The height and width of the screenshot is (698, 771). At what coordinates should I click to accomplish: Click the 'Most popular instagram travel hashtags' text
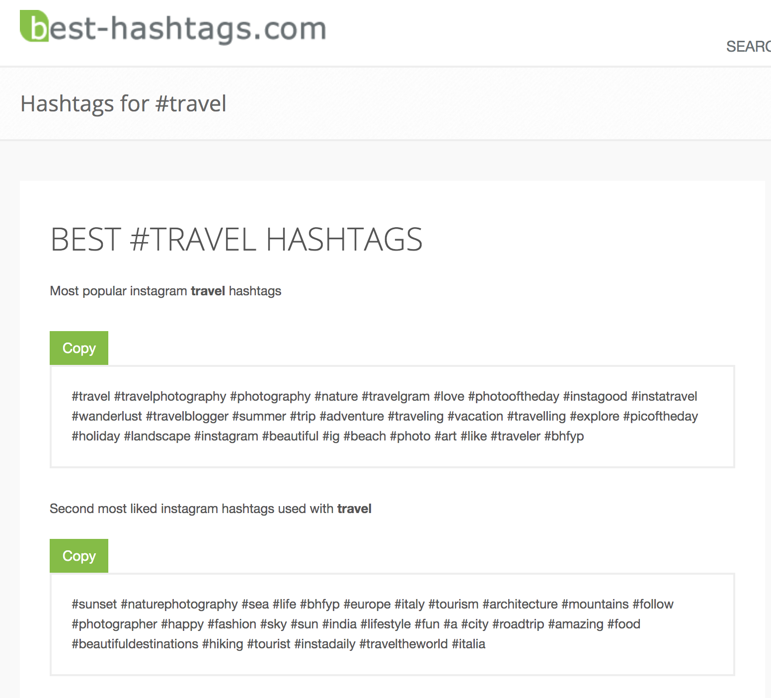point(165,291)
